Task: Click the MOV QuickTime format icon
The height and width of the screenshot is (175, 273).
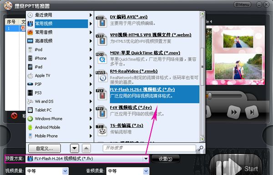Action: (x=101, y=58)
